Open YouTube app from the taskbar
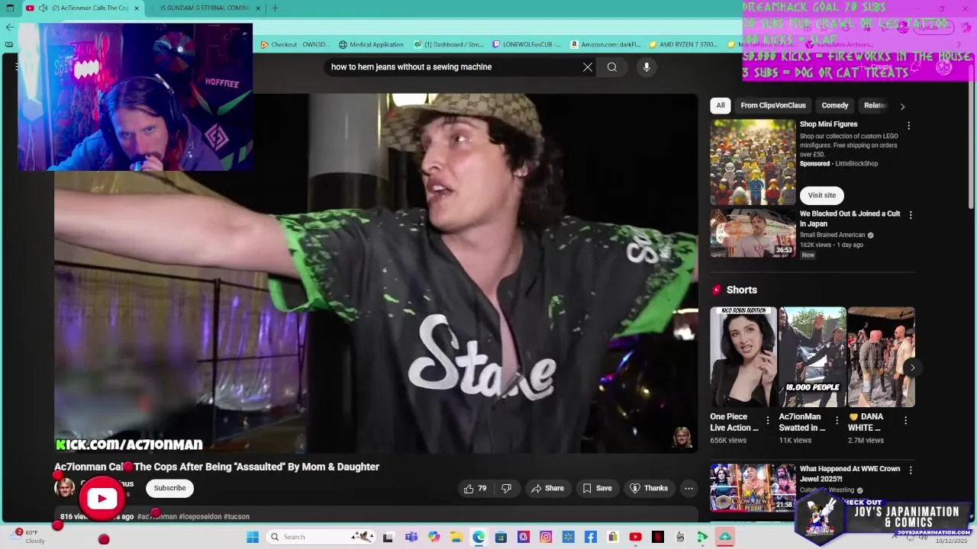This screenshot has width=977, height=549. [635, 537]
